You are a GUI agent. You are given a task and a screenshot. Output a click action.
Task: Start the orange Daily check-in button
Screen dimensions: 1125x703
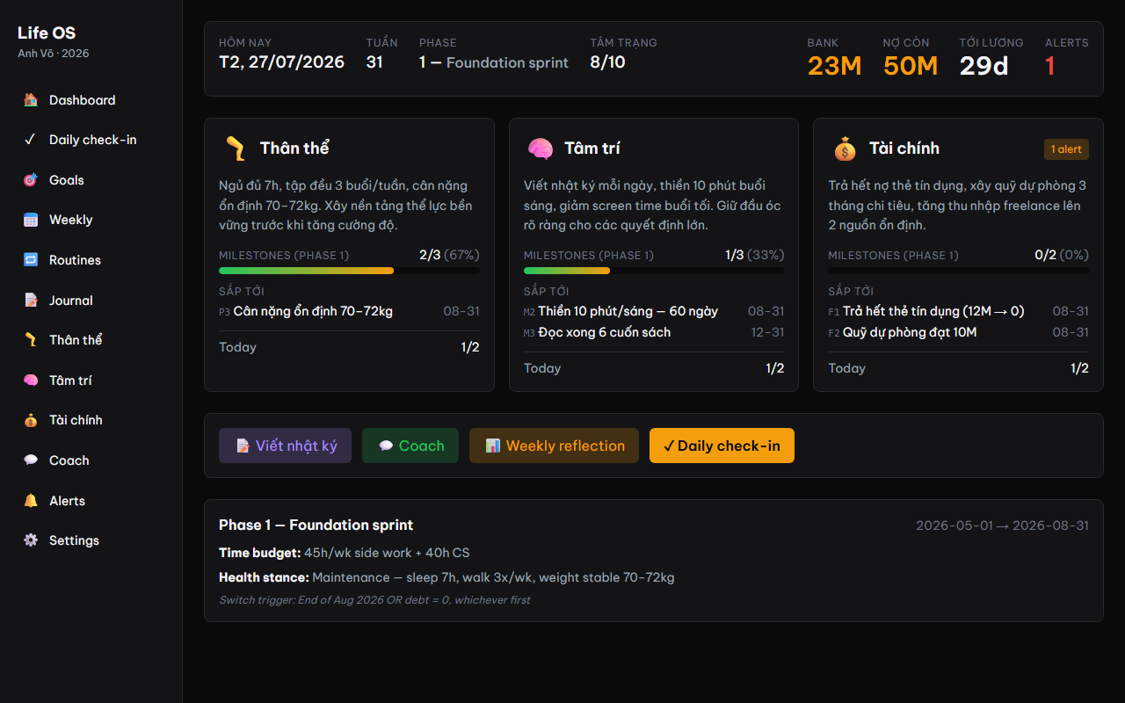[722, 446]
